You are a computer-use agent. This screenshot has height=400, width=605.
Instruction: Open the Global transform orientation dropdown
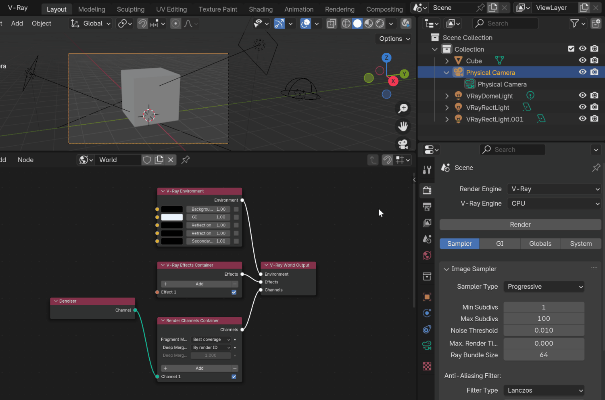(x=90, y=23)
